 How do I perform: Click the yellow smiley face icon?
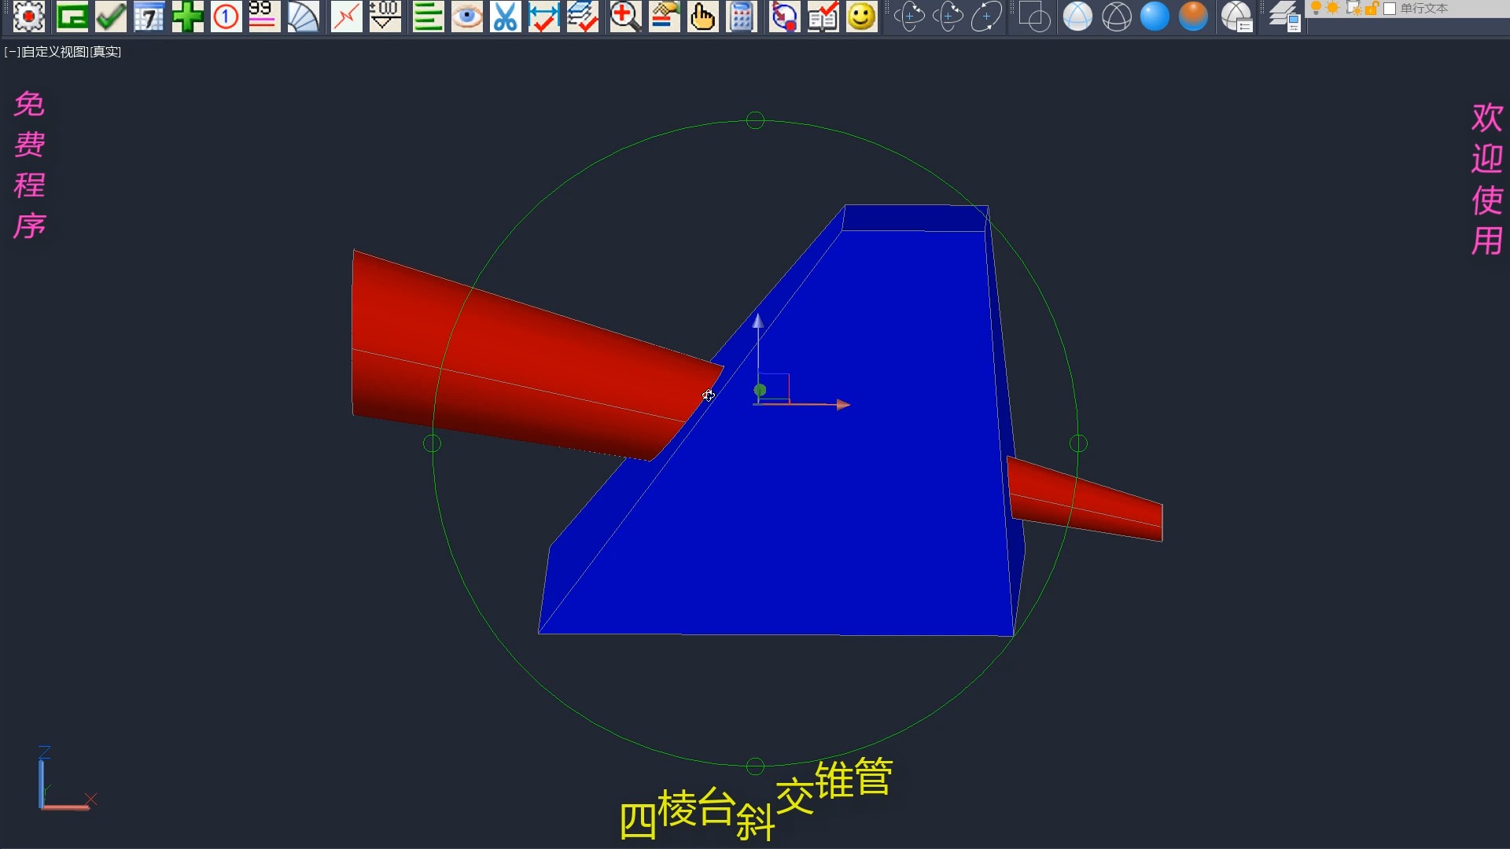tap(862, 16)
